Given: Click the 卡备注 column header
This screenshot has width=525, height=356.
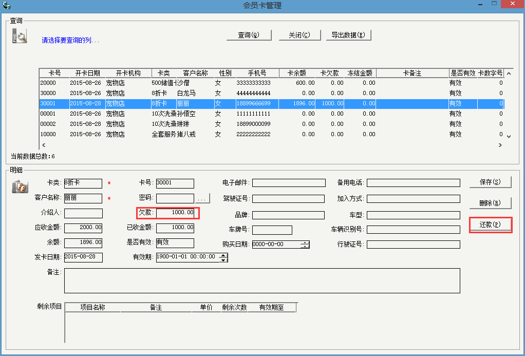Looking at the screenshot, I should pos(412,73).
